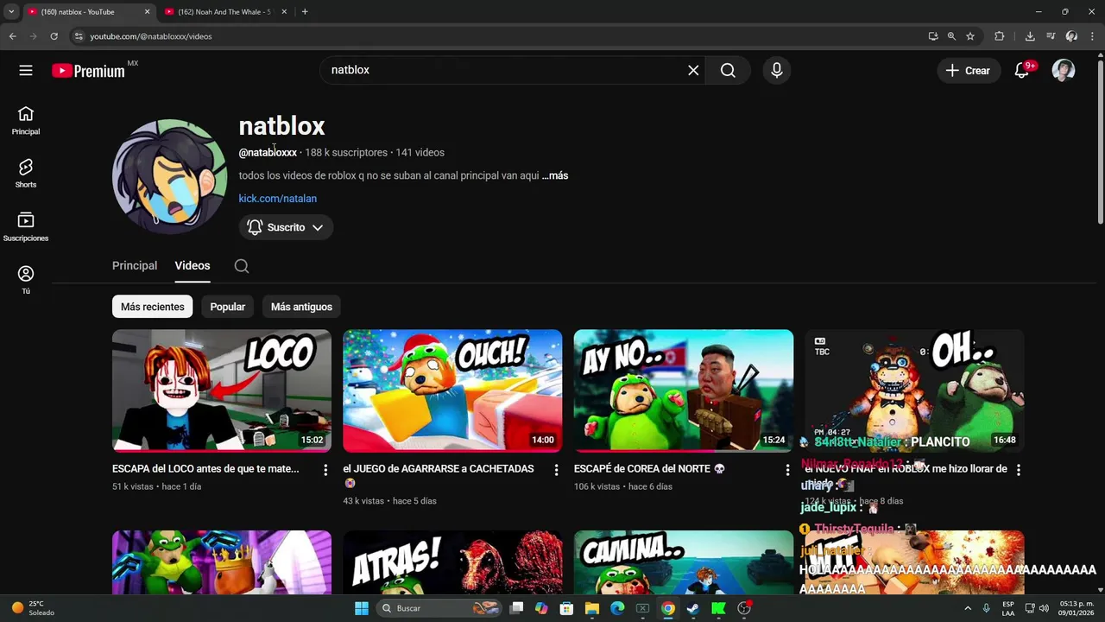Show hidden system tray icons chevron
Screen dimensions: 1105x622
pyautogui.click(x=968, y=608)
